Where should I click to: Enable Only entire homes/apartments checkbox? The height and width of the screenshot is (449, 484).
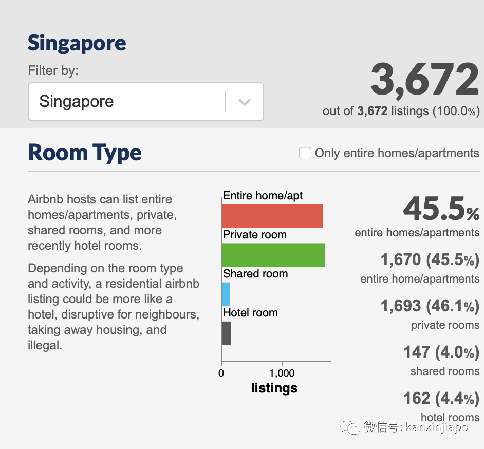(x=305, y=153)
